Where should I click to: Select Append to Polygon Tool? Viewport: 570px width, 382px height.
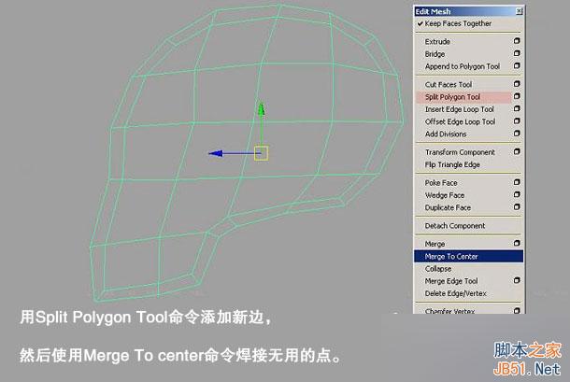click(x=463, y=66)
